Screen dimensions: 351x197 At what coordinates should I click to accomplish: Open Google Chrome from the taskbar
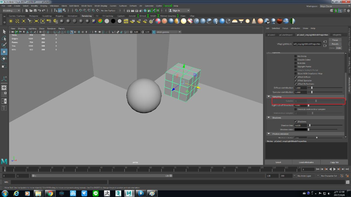point(50,193)
